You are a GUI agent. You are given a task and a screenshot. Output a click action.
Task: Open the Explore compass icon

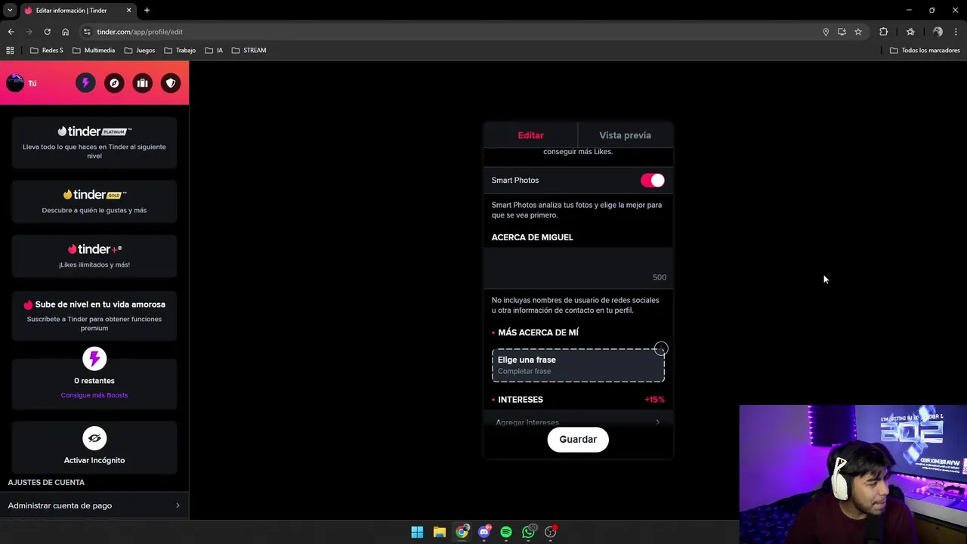click(114, 83)
